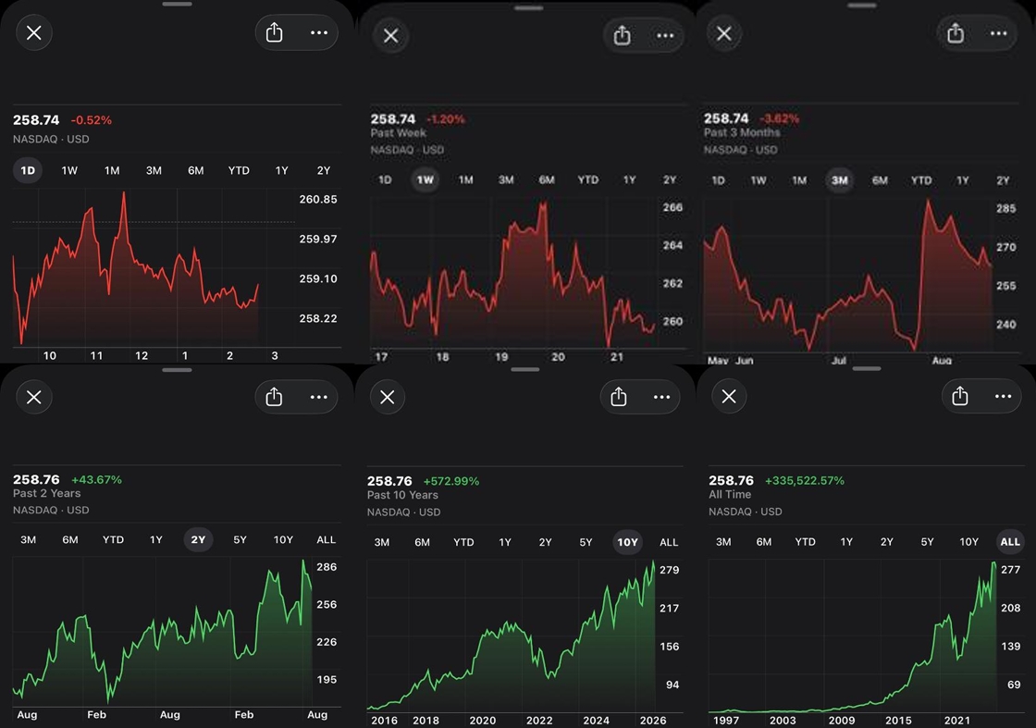
Task: Select 1Y range in Past 3 Months panel
Action: point(963,180)
